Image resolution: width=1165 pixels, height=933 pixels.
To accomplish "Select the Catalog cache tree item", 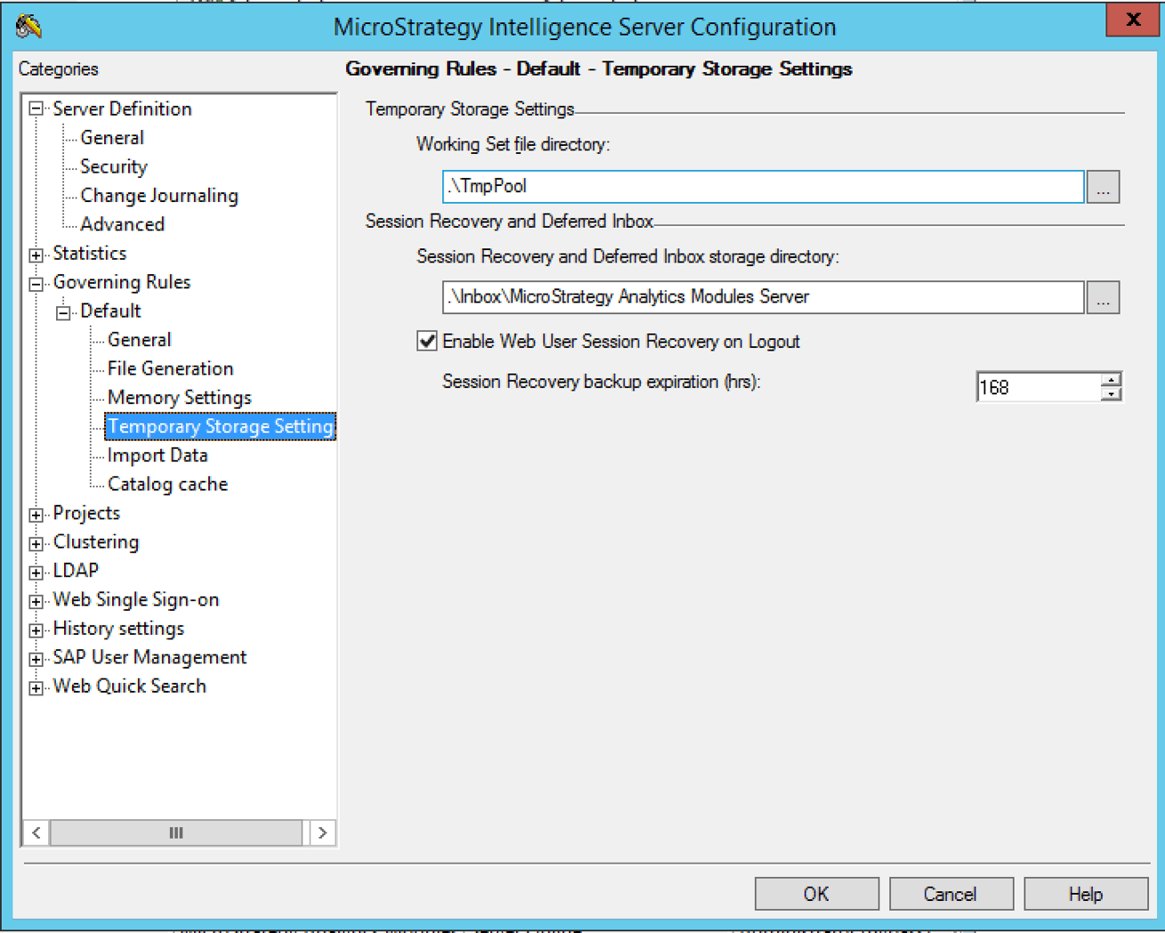I will pyautogui.click(x=167, y=484).
